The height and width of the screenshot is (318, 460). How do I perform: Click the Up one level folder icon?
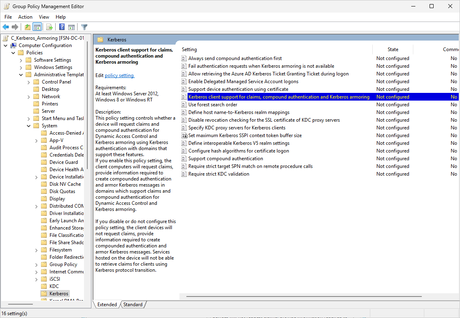pos(28,27)
